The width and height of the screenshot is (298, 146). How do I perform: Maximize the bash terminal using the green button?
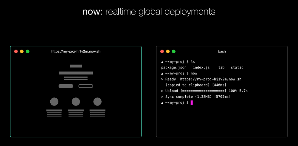click(x=174, y=51)
